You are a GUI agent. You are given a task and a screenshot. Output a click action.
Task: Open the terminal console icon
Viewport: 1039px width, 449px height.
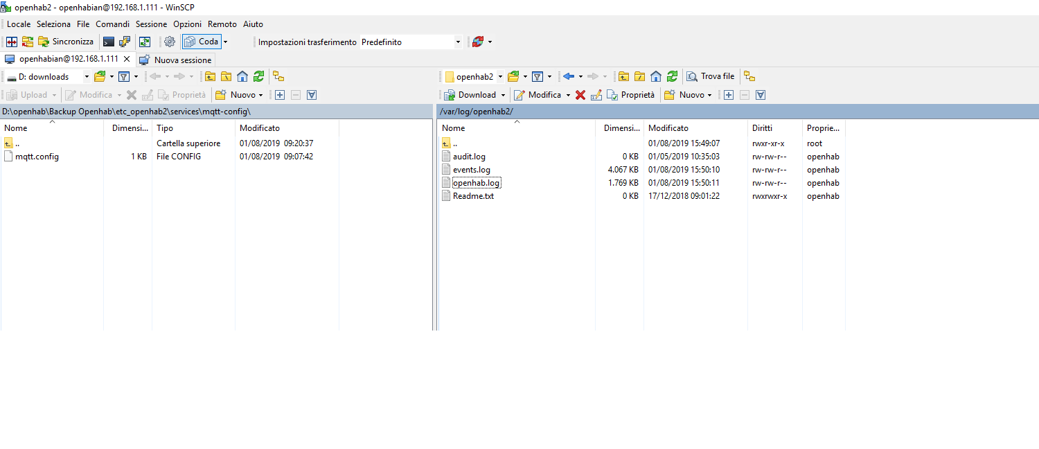[x=109, y=42]
